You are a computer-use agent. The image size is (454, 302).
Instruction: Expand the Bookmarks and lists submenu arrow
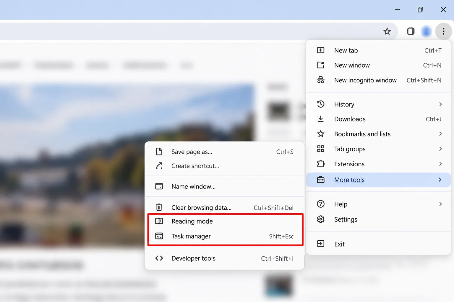point(440,134)
